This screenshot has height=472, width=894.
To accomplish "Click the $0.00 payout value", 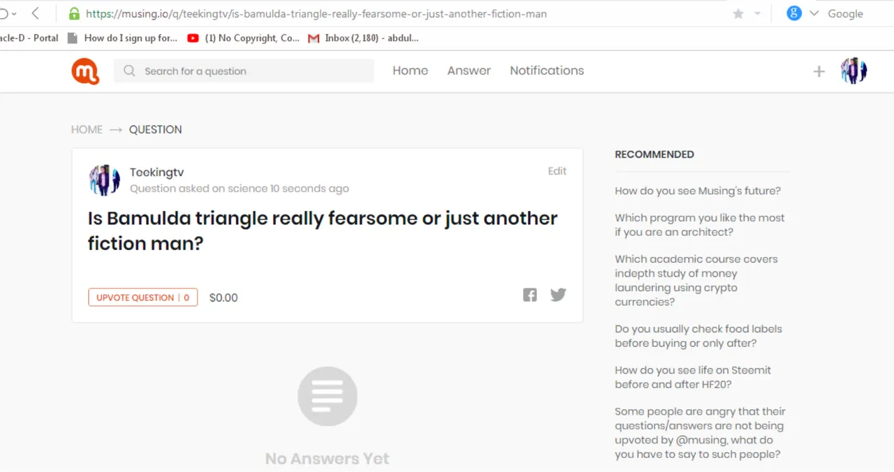I will (223, 297).
